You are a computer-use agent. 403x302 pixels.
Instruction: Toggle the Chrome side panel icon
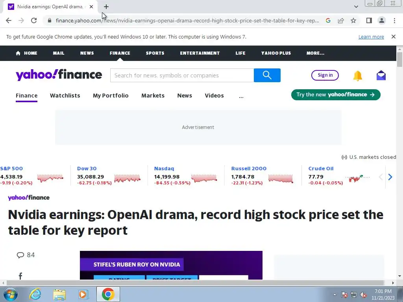coord(369,20)
